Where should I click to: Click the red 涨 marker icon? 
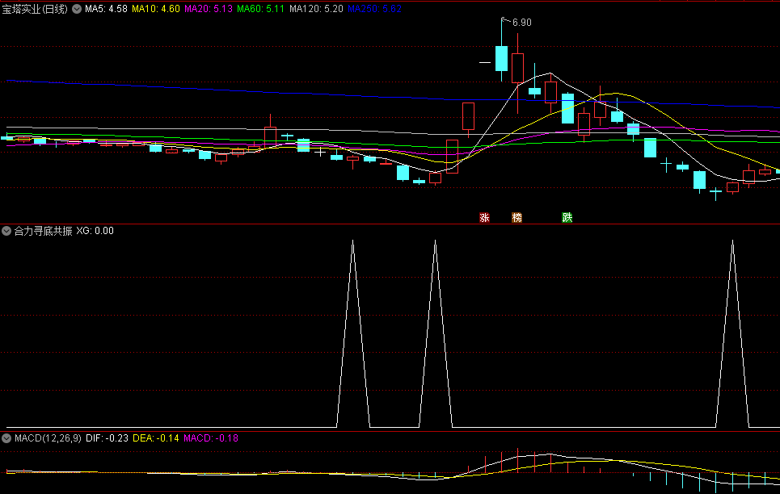pyautogui.click(x=484, y=217)
